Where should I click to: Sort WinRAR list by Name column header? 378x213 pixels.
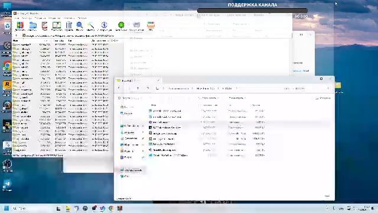31,41
